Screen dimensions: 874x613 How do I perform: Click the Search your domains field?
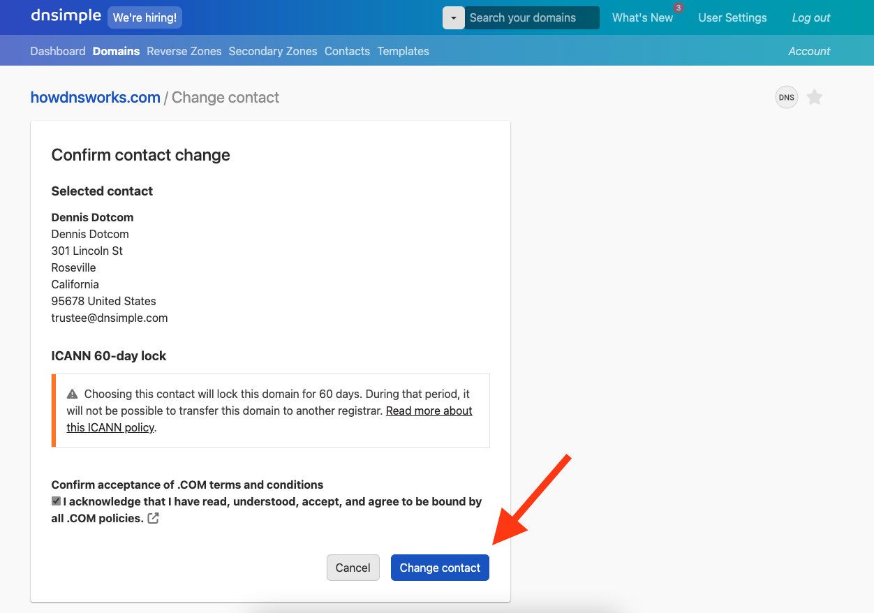tap(531, 18)
